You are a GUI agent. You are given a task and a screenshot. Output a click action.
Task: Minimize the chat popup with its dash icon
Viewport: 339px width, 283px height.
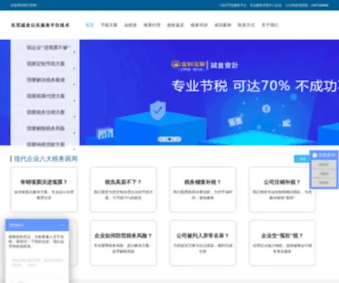tap(62, 225)
